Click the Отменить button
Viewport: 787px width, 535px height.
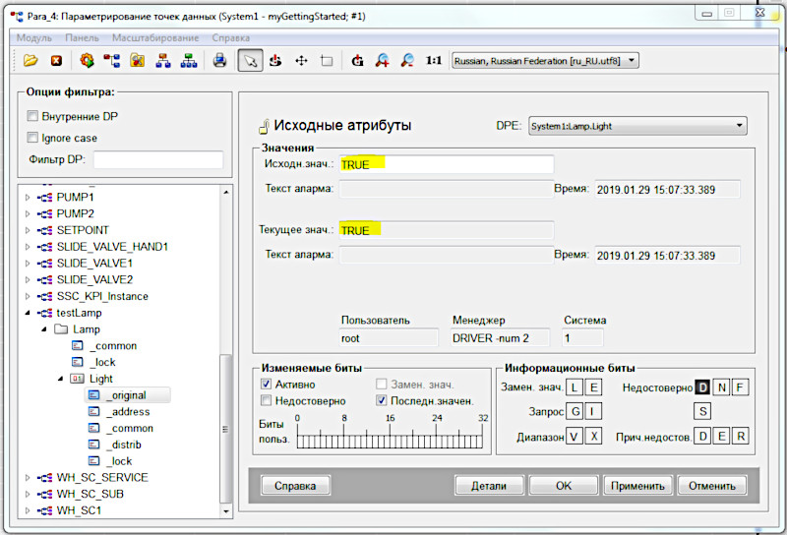click(x=711, y=485)
